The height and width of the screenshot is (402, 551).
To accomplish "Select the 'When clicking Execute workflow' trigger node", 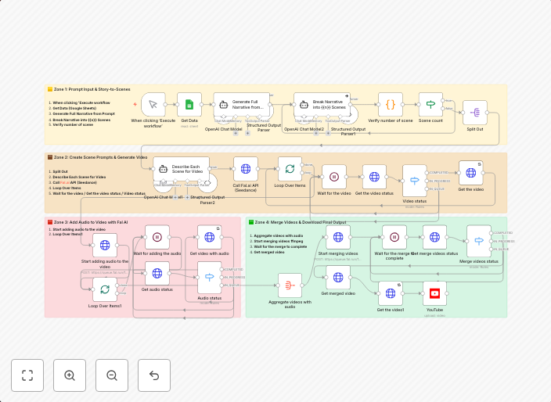I will (153, 105).
